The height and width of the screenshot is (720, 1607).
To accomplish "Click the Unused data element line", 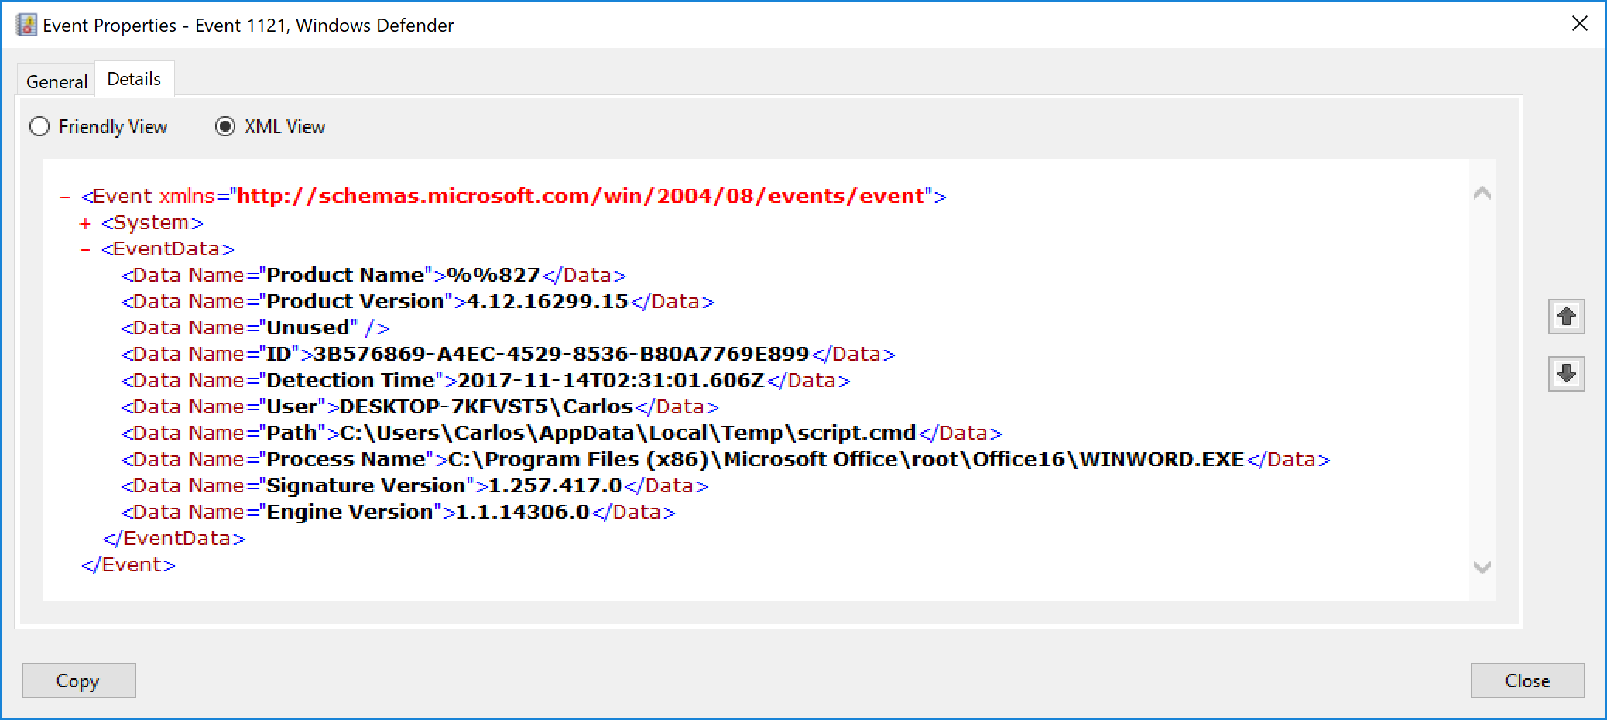I will (255, 327).
